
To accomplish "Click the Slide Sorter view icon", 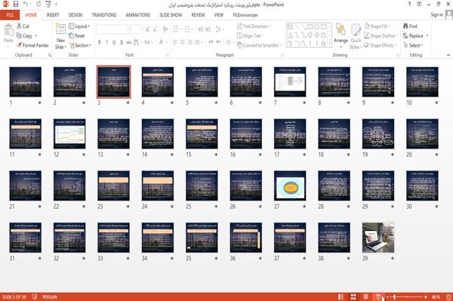I will pos(353,296).
